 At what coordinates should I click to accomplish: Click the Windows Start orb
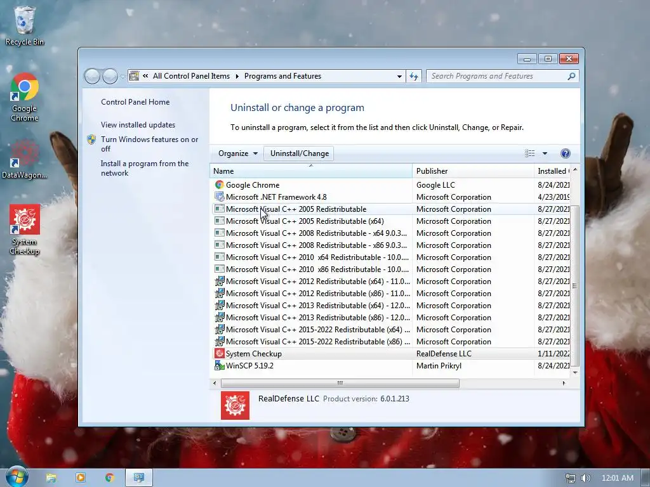point(17,477)
